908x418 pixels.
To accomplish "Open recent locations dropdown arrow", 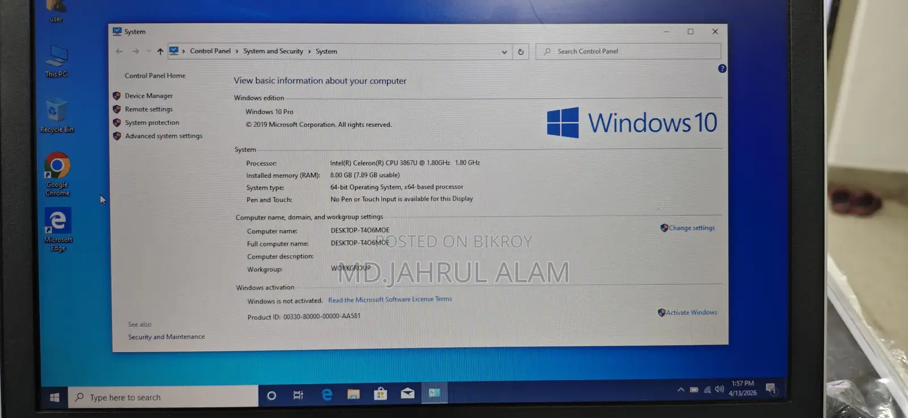I will click(x=149, y=51).
